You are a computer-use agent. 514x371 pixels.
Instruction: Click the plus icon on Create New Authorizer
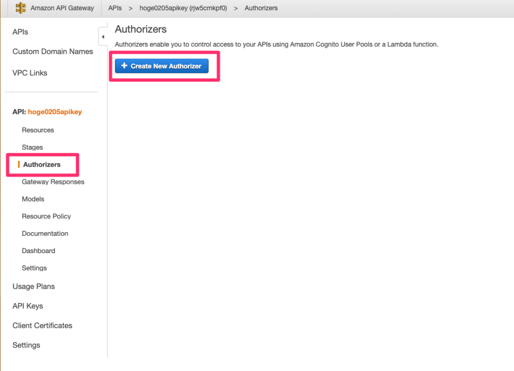[124, 65]
